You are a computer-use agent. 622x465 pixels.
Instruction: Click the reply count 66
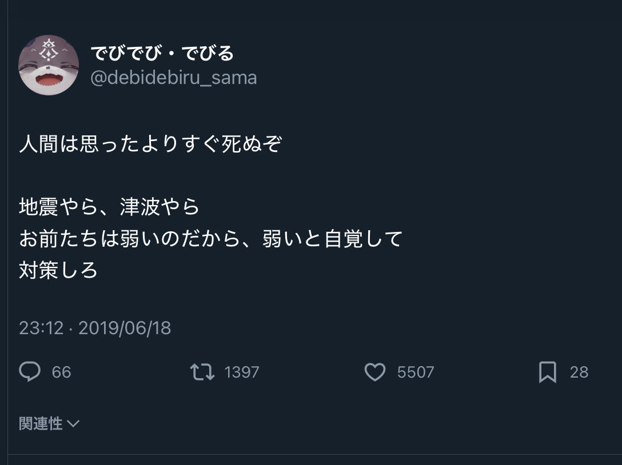coord(61,372)
